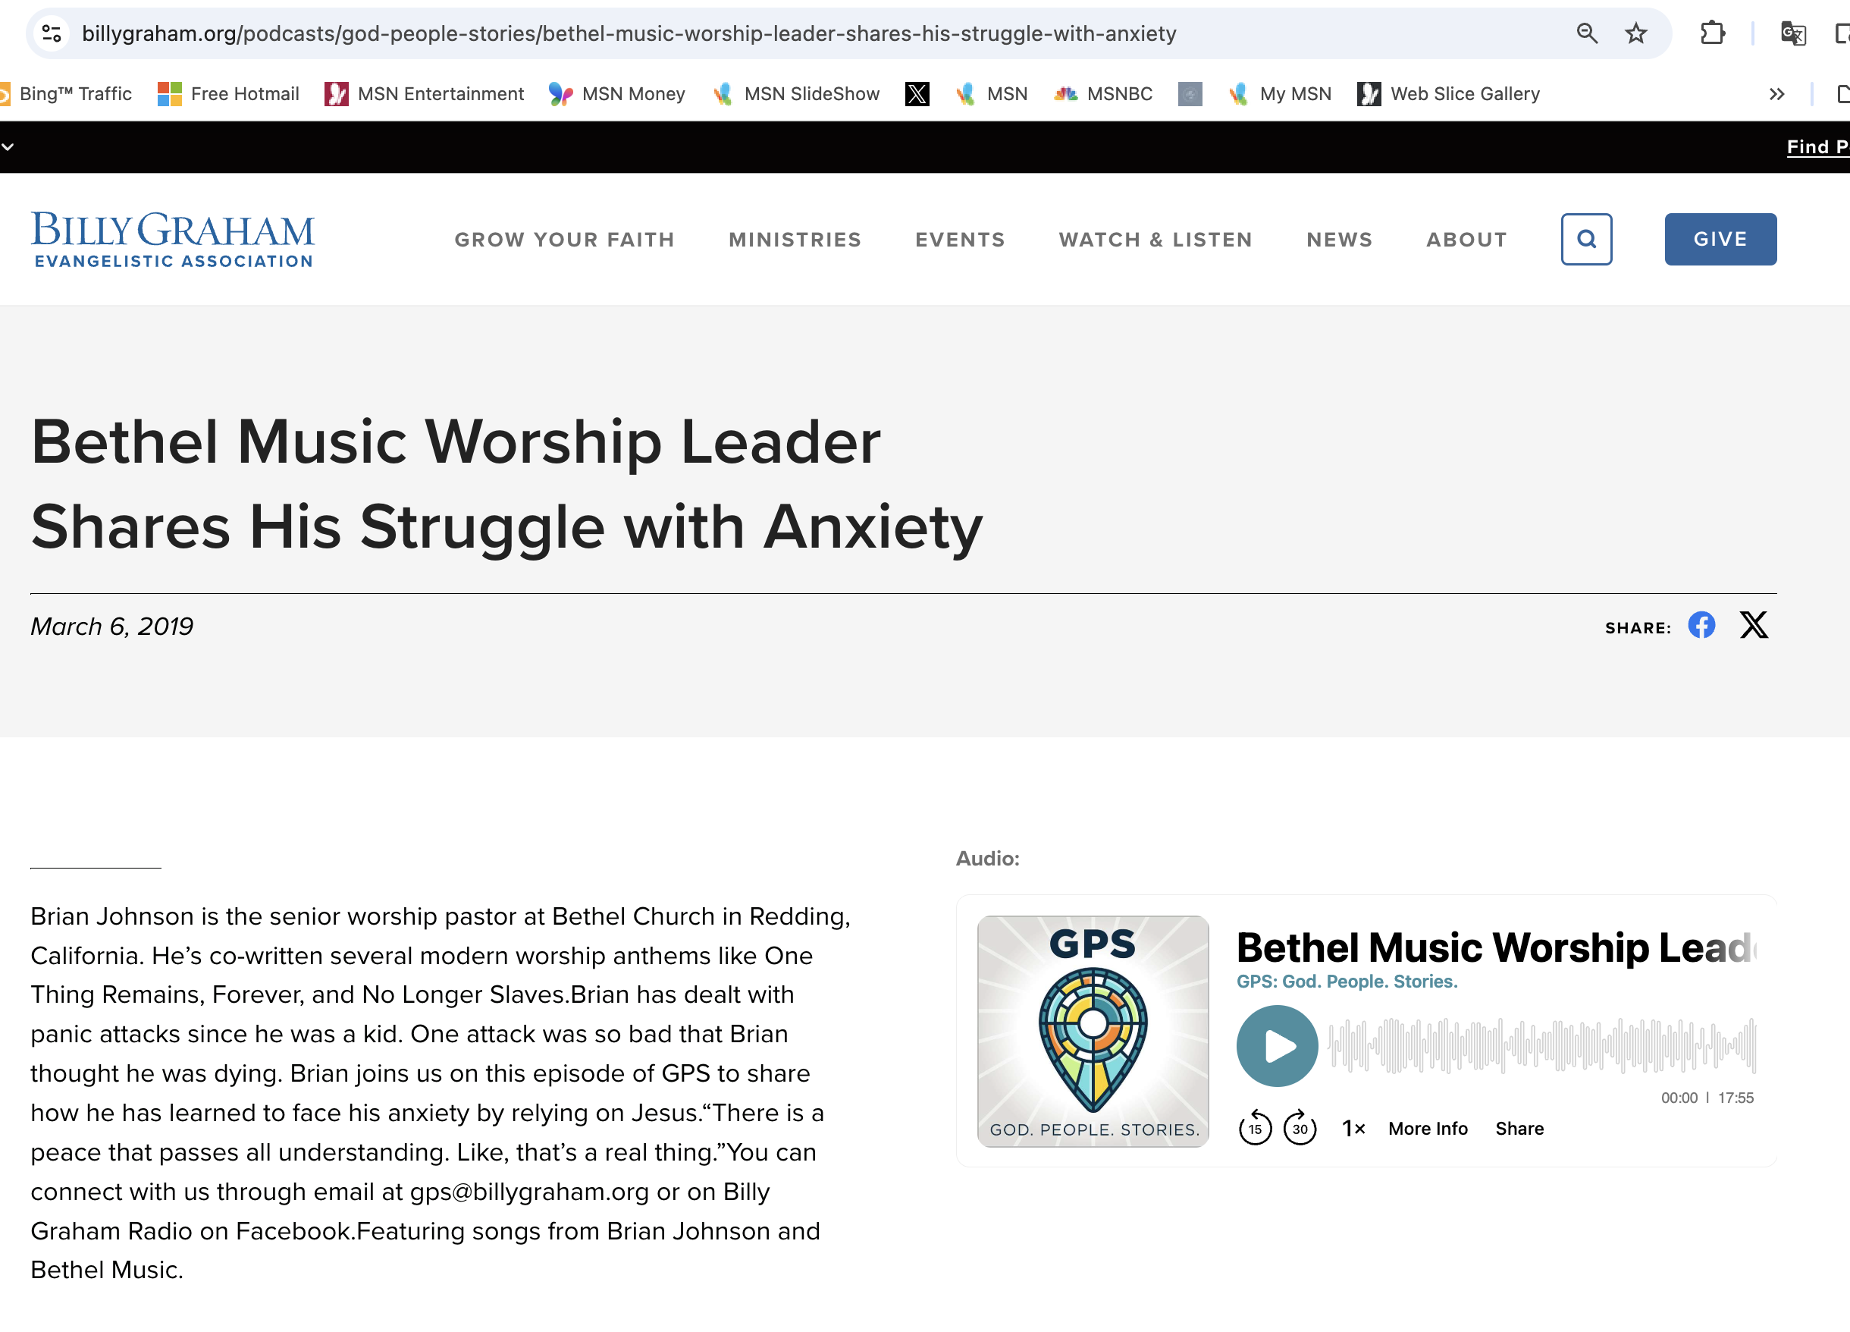Rewind audio 15 seconds
Screen dimensions: 1850x1332
[x=1255, y=1128]
